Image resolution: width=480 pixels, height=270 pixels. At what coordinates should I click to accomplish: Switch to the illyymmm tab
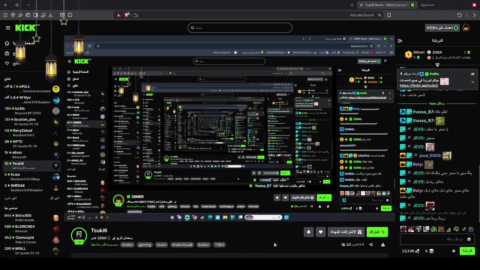click(427, 5)
